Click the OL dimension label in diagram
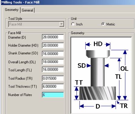 pos(124,69)
